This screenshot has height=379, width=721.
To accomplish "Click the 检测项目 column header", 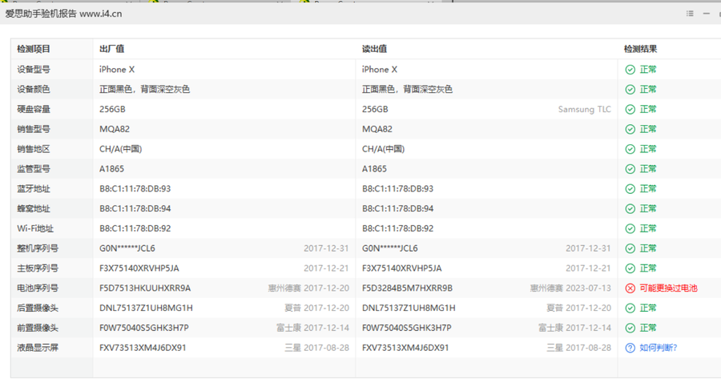I will click(34, 50).
